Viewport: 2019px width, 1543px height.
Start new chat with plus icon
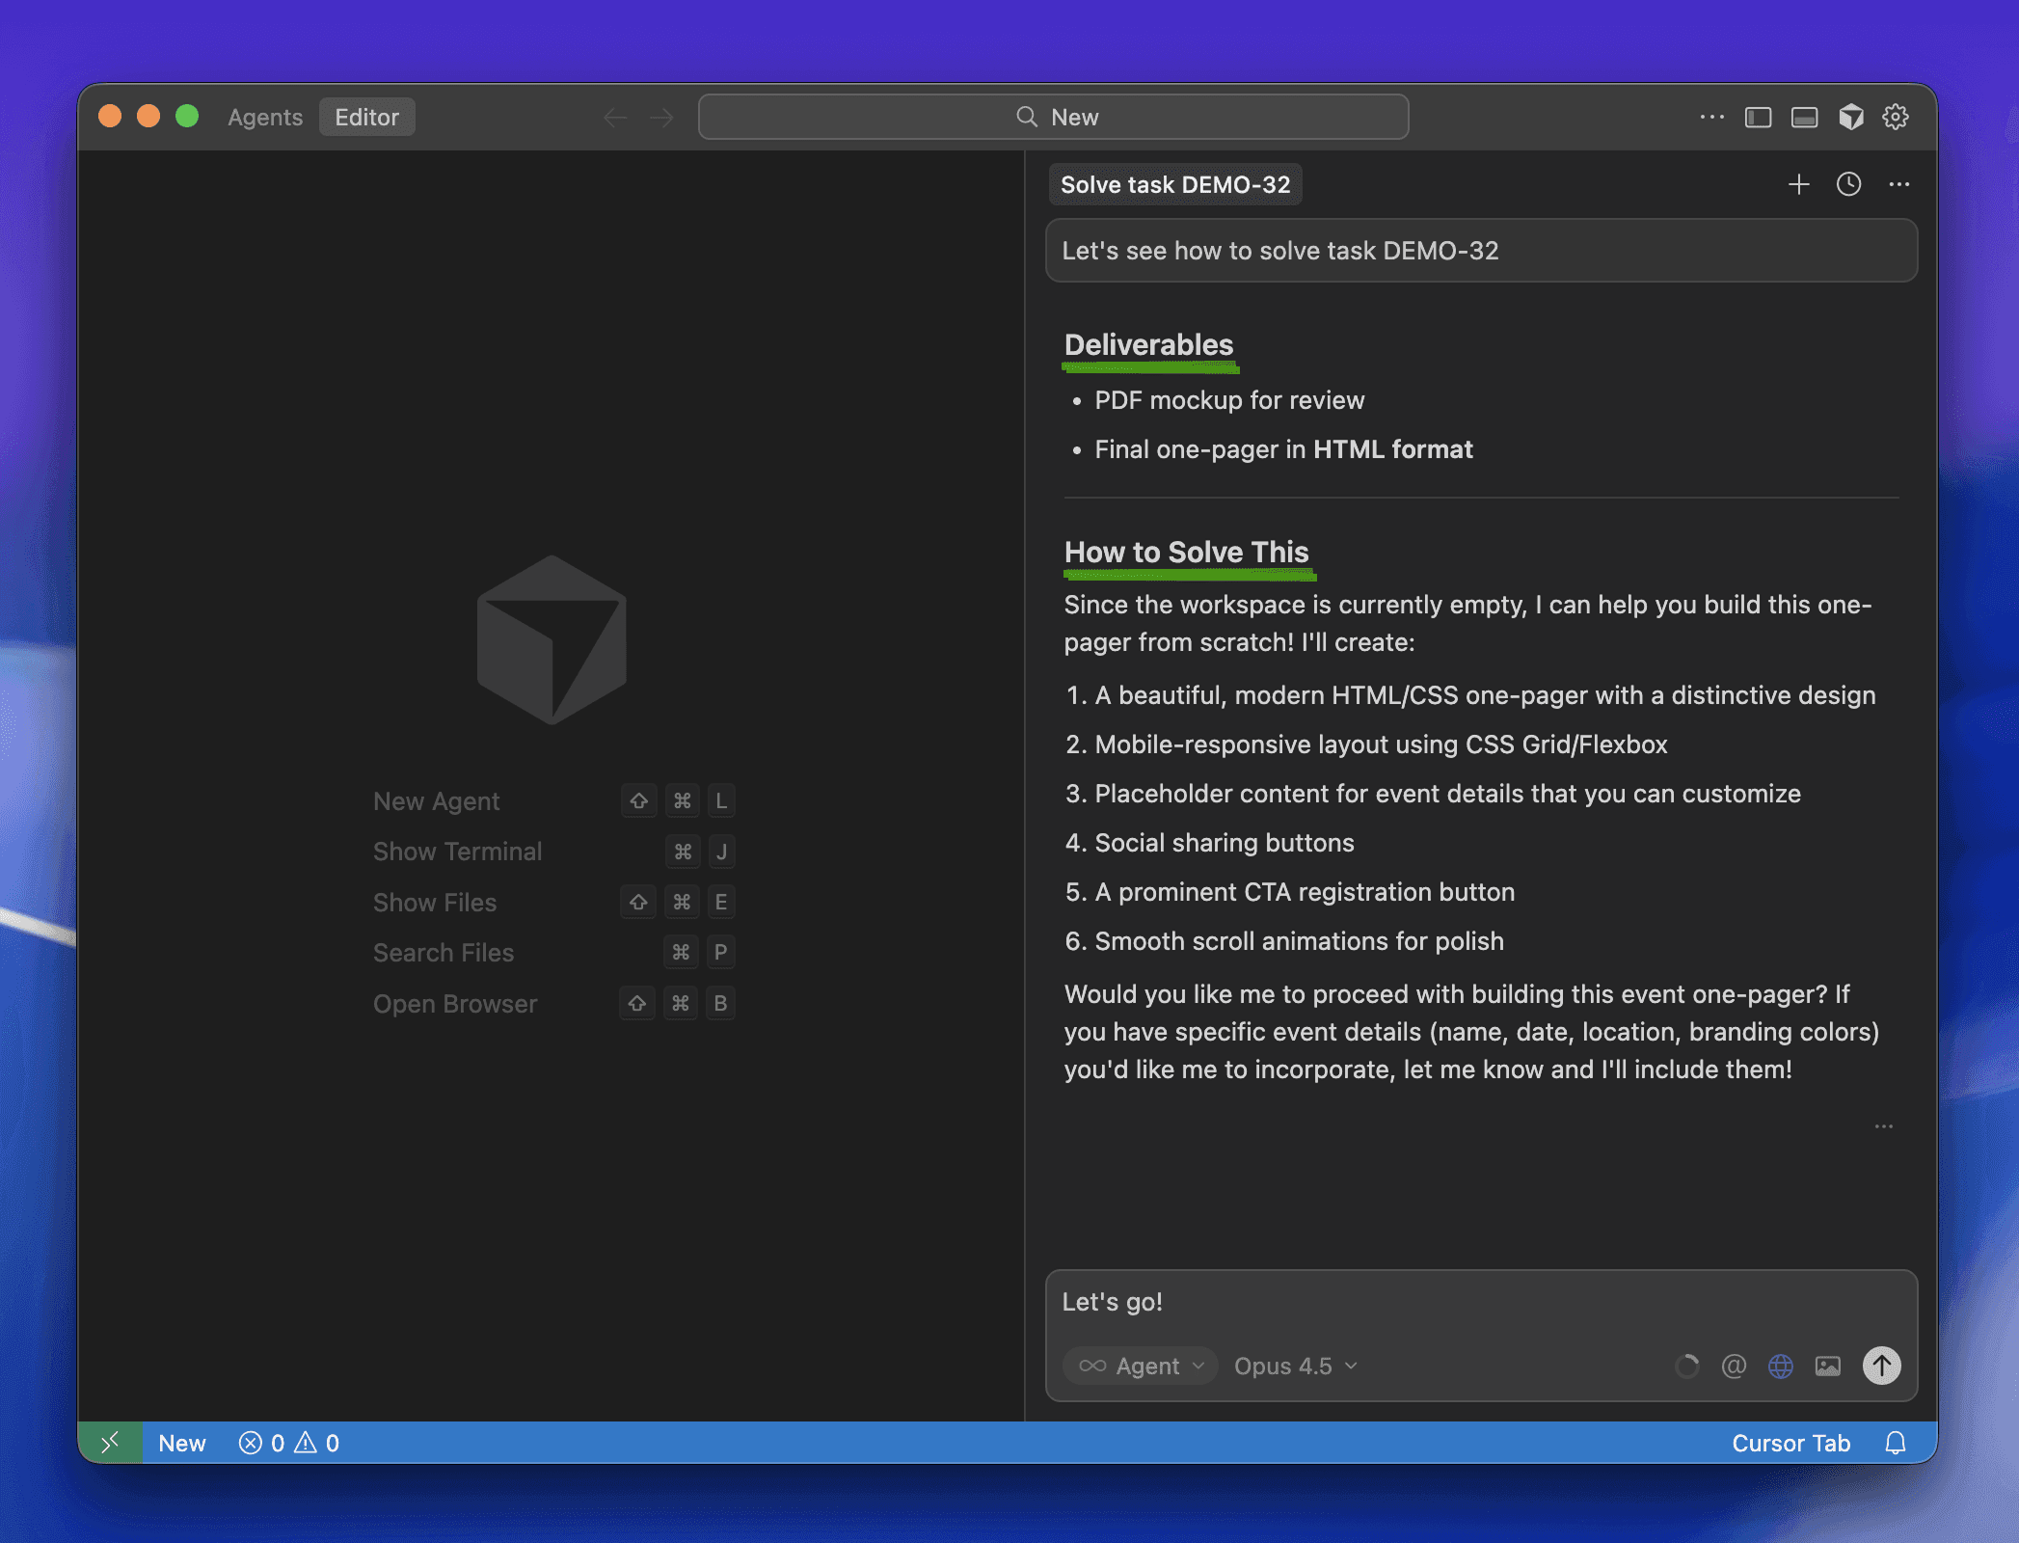coord(1798,184)
